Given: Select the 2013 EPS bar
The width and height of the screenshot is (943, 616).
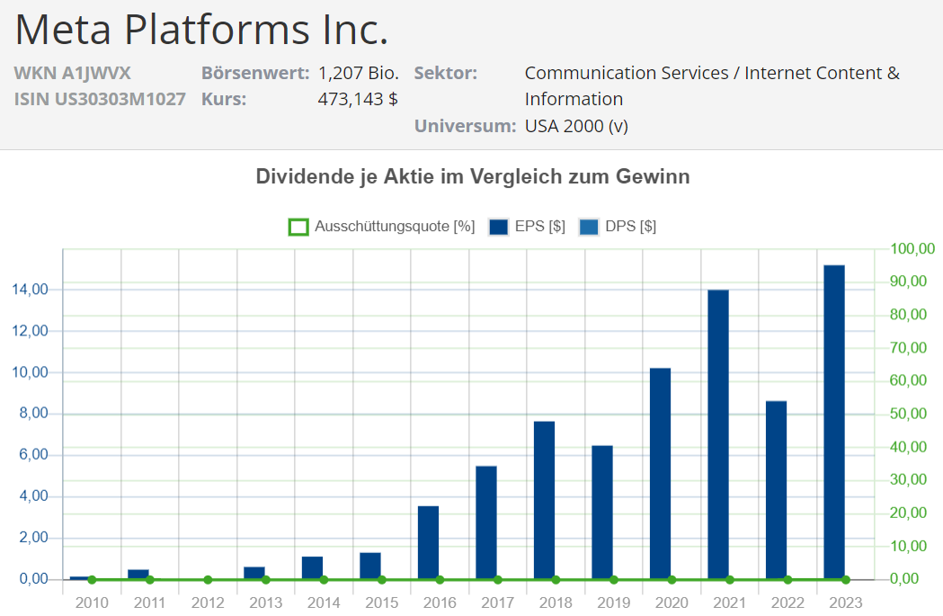Looking at the screenshot, I should [254, 574].
